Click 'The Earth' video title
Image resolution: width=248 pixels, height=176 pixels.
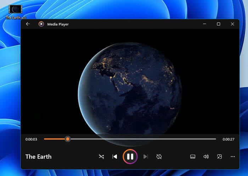coord(38,157)
